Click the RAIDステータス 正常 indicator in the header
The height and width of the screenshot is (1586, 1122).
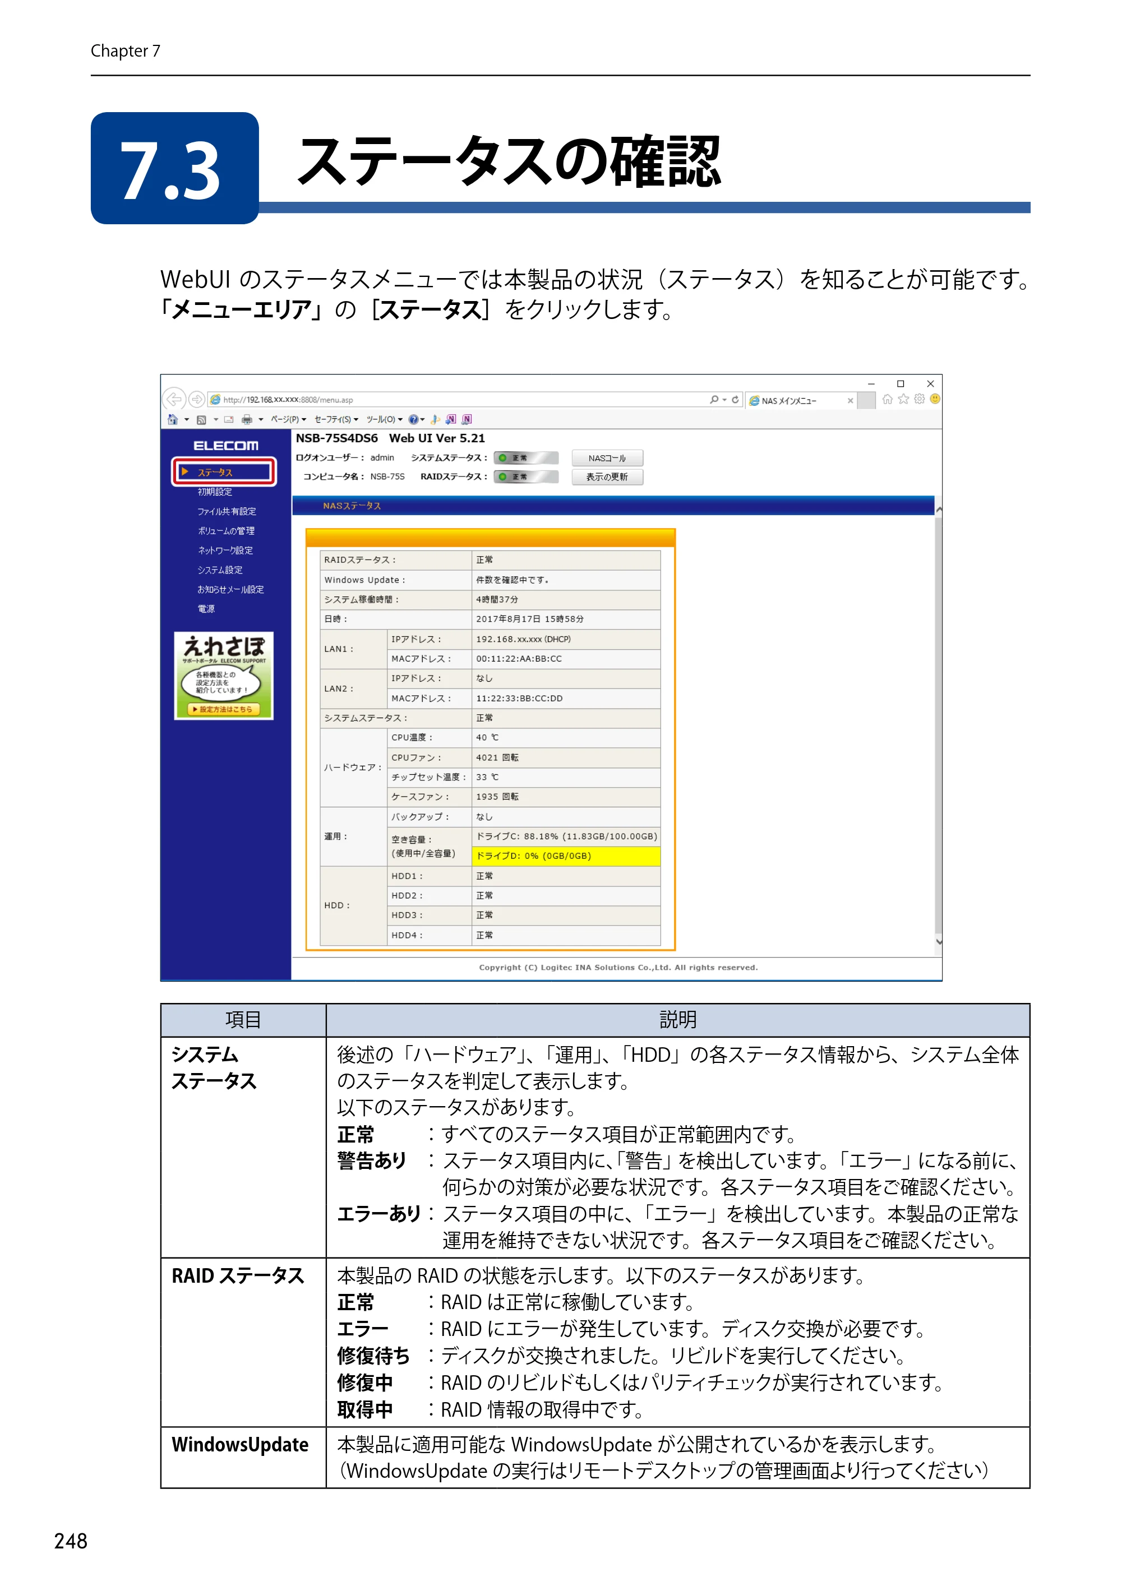(x=526, y=477)
